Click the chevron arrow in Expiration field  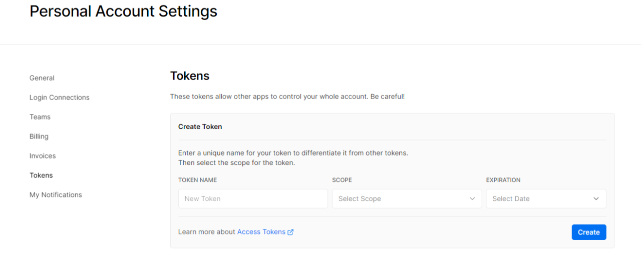[596, 198]
